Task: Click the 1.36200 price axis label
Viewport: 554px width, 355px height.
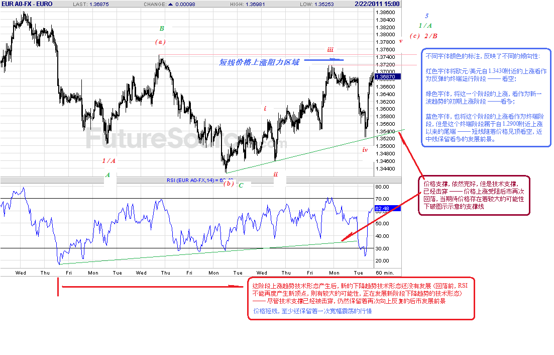Action: tap(385, 102)
